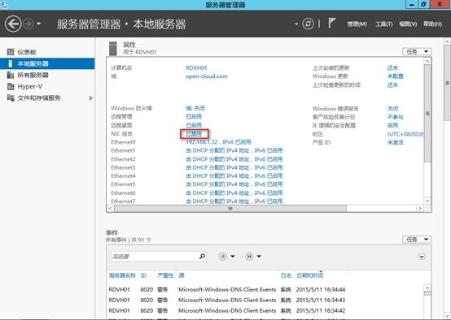
Task: Click Windows update 未配置 link
Action: coord(395,76)
